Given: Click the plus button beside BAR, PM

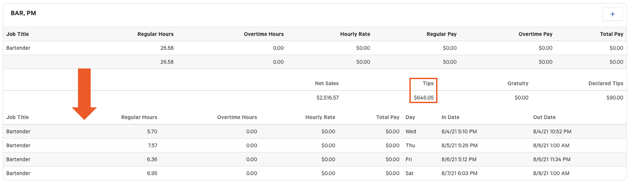Looking at the screenshot, I should coord(612,14).
